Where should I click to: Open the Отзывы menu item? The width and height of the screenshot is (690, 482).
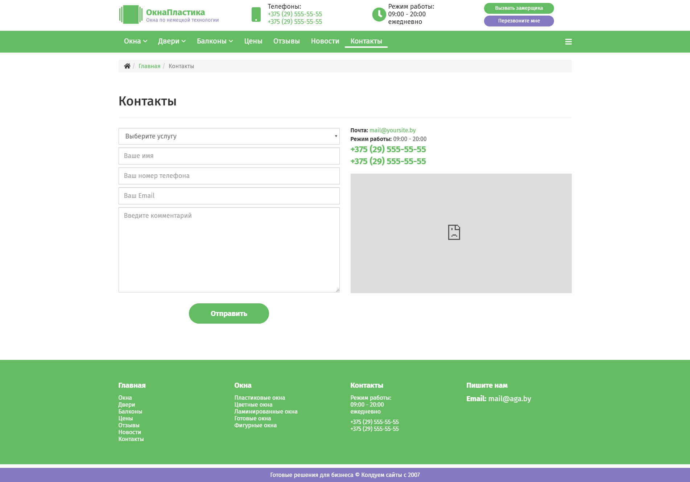(286, 41)
